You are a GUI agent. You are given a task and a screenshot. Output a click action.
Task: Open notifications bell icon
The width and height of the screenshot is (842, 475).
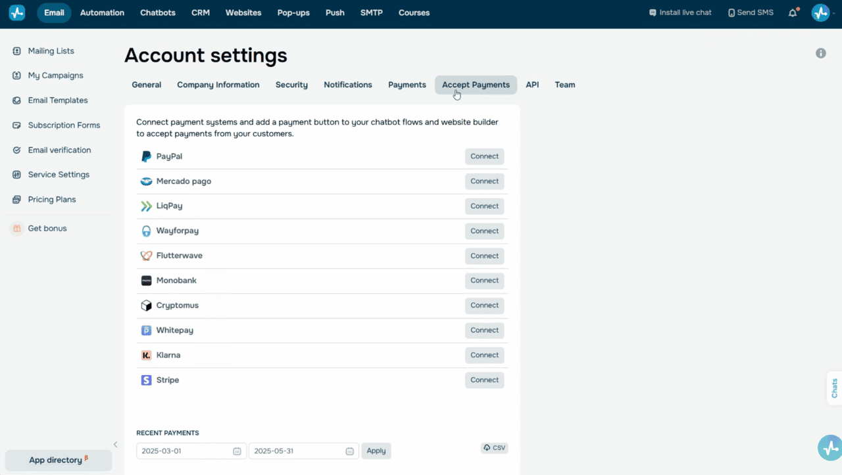pos(793,12)
